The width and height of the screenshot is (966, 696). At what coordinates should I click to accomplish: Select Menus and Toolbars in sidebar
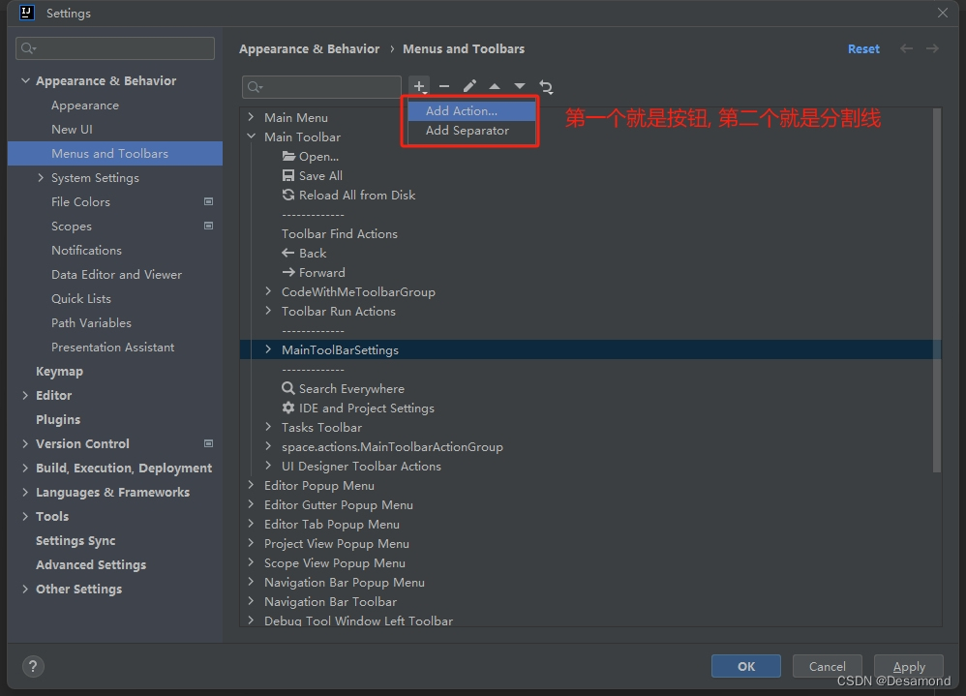click(x=115, y=153)
